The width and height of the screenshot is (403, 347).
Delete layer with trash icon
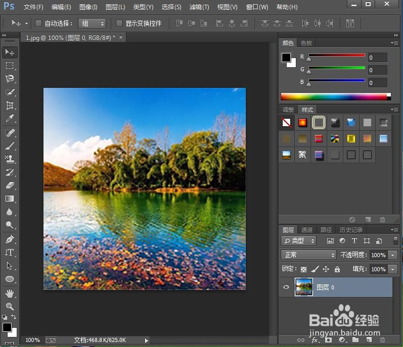[382, 340]
